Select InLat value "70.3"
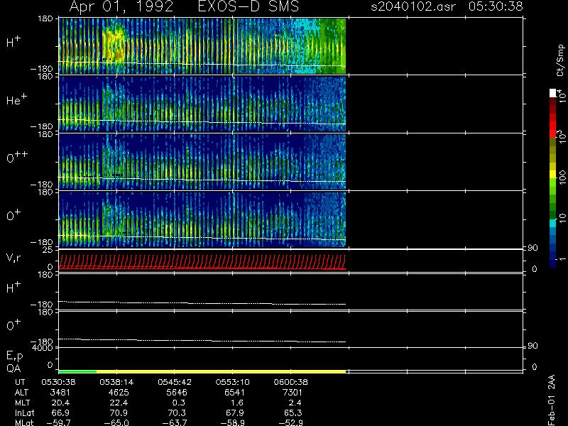 pyautogui.click(x=176, y=413)
